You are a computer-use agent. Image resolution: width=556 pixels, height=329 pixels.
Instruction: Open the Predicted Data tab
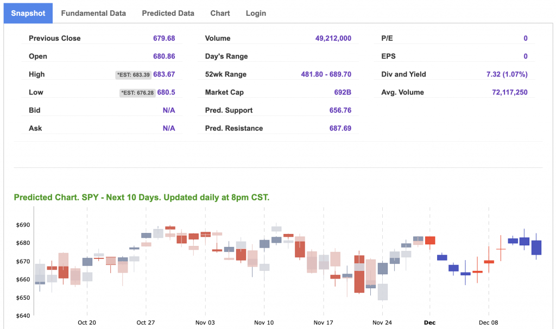(168, 13)
